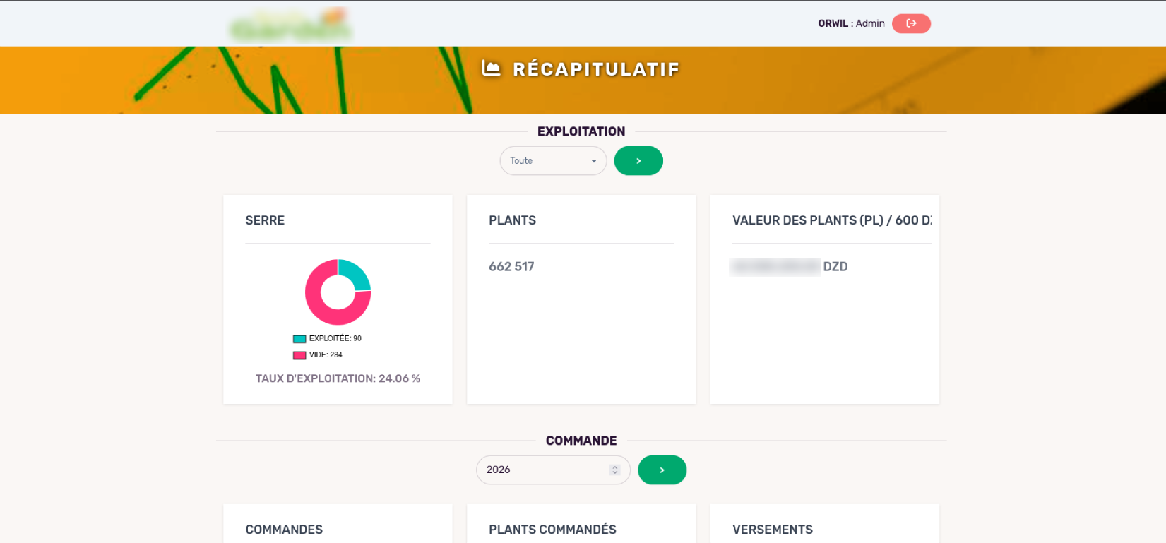This screenshot has height=543, width=1166.
Task: Increment the year using the 2026 stepper
Action: [614, 467]
